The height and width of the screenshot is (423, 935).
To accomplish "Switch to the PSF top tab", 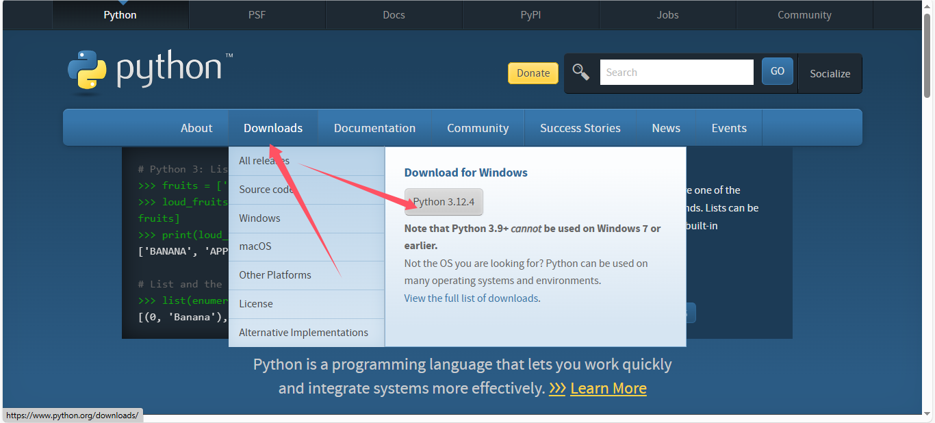I will pos(257,14).
